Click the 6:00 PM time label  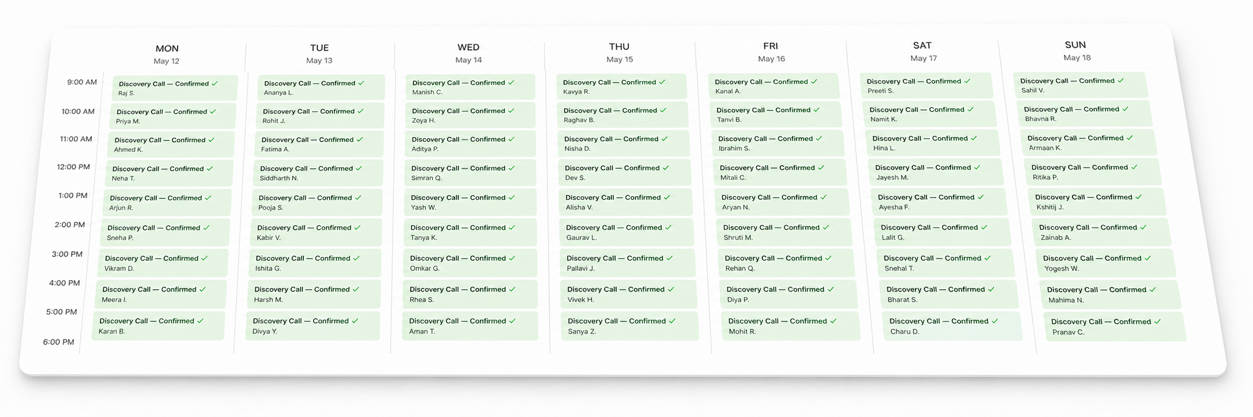click(x=59, y=342)
